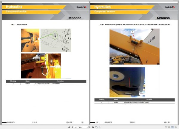Screen dimensions: 179x129
Task: Click the Haulotte logo on the right page
Action: (x=170, y=7)
